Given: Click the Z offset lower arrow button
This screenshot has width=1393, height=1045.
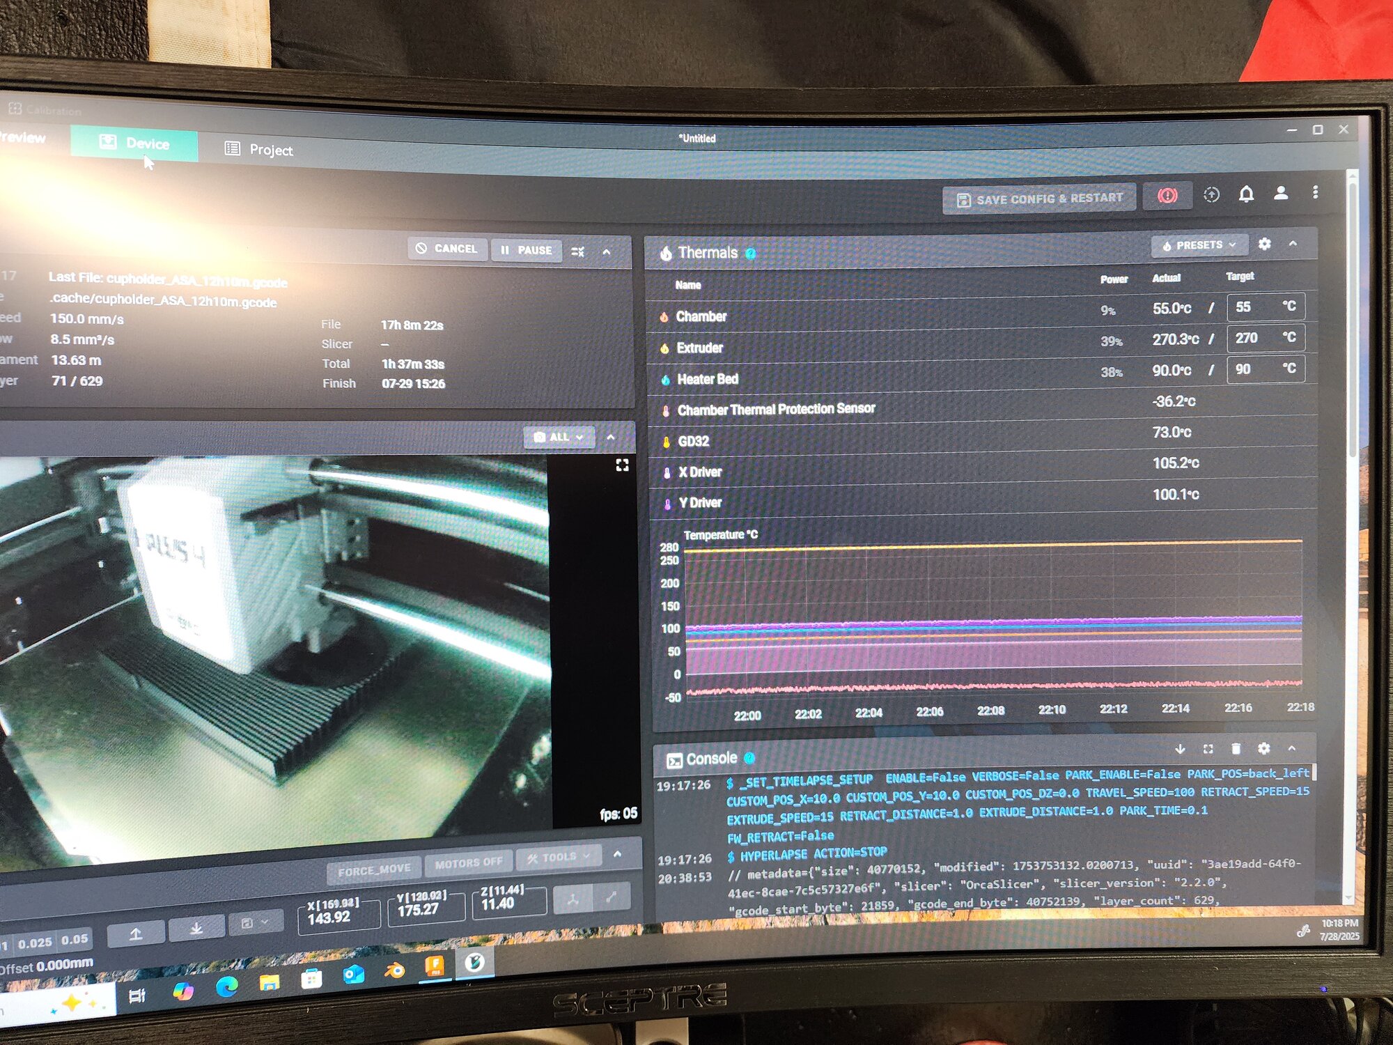Looking at the screenshot, I should (x=196, y=929).
